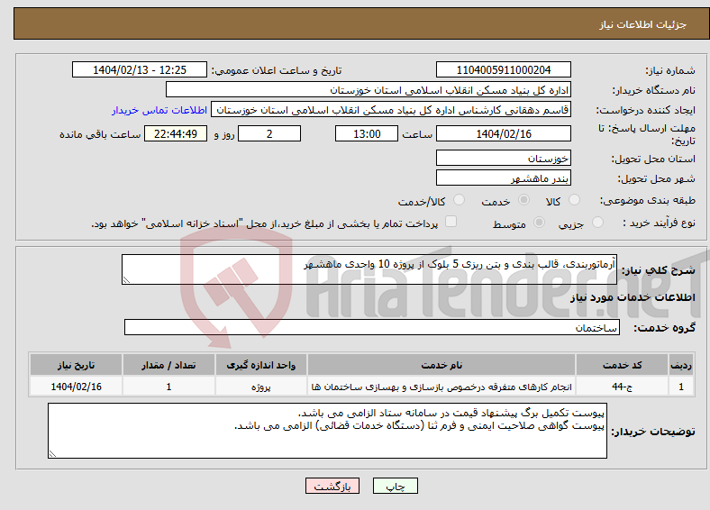710x510 pixels.
Task: Select the کالا/خدمت radio button
Action: 460,200
